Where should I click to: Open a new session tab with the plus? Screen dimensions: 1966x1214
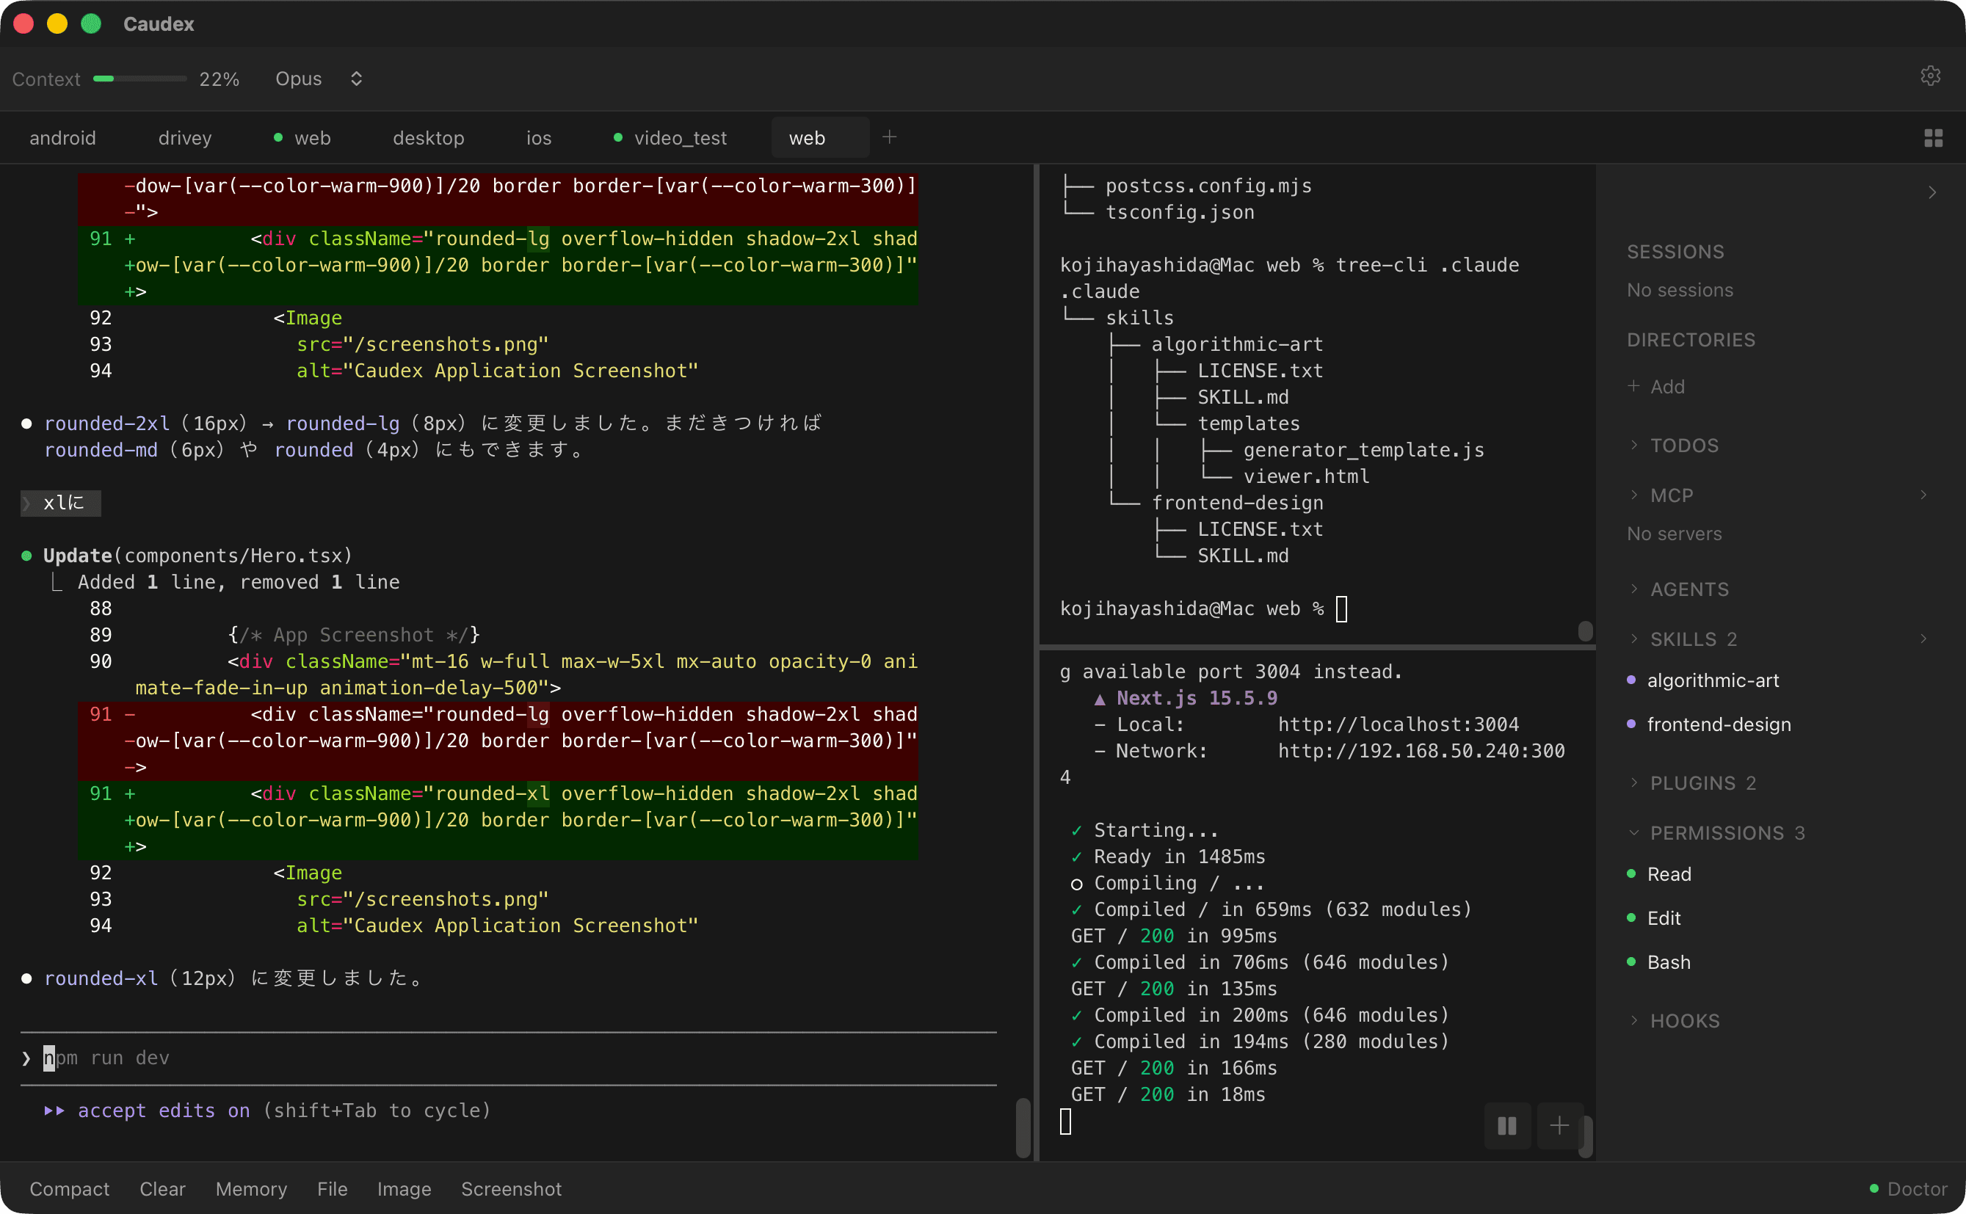(x=889, y=137)
